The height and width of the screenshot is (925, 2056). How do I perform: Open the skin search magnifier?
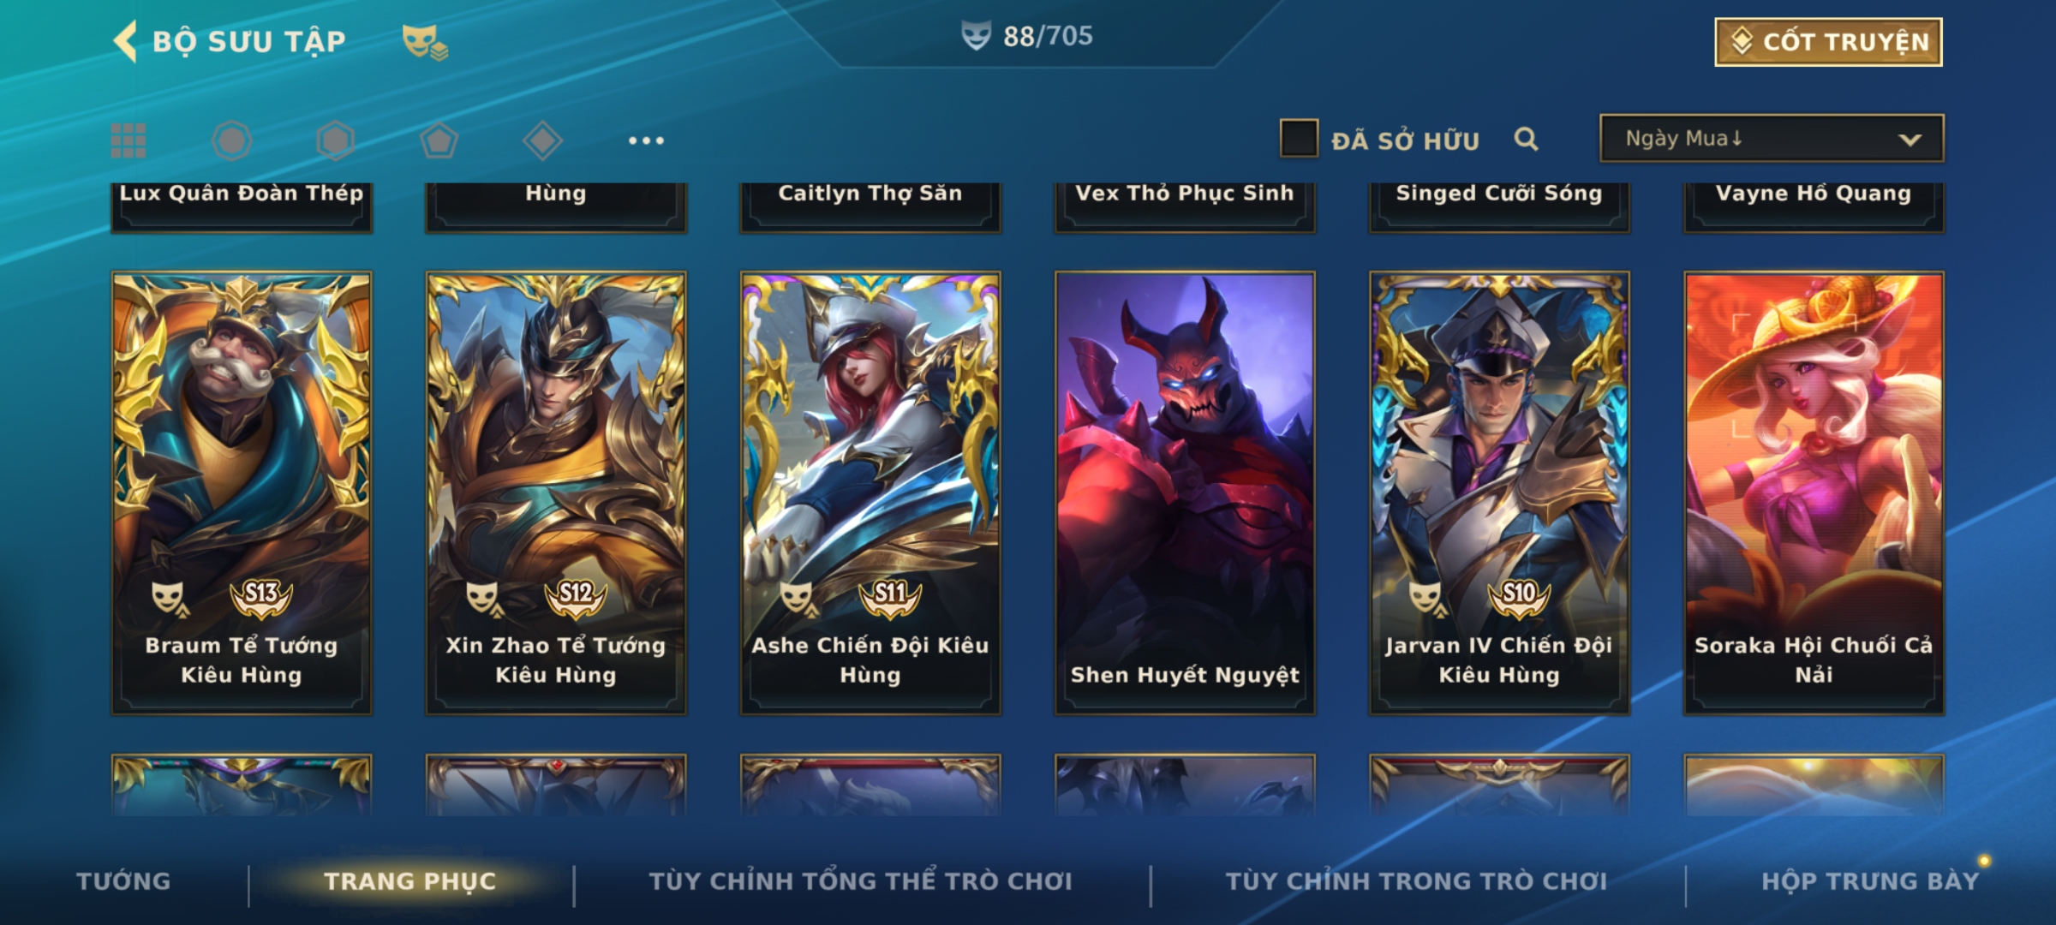click(1526, 139)
